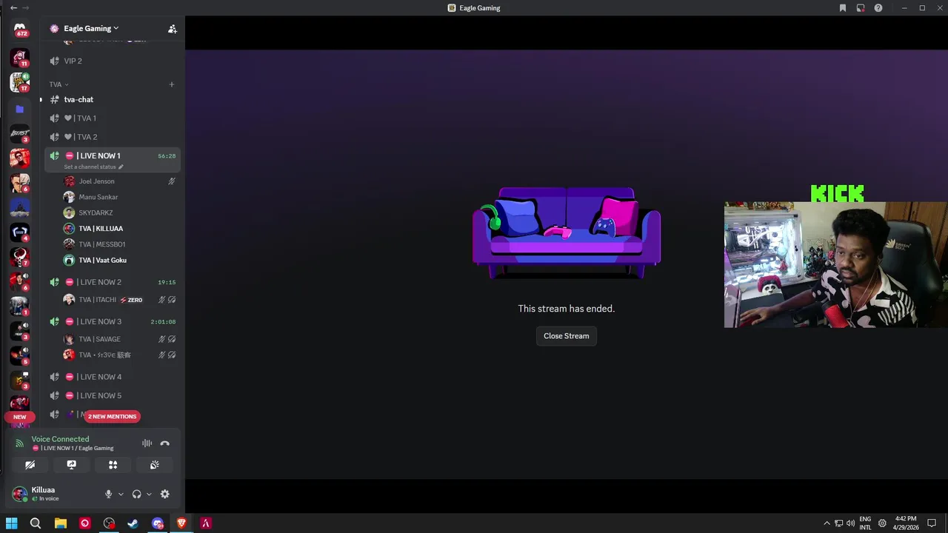Viewport: 948px width, 533px height.
Task: Create channel in TVA category
Action: pos(172,84)
